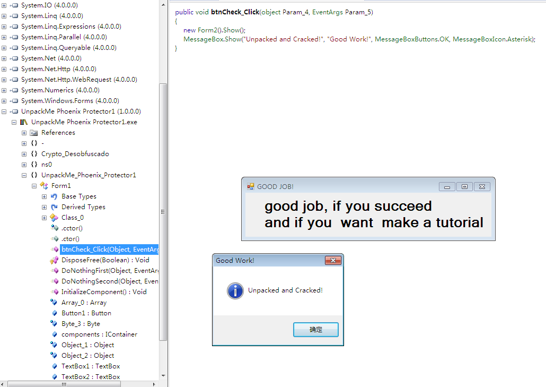Click the Derived Types icon

click(x=54, y=207)
